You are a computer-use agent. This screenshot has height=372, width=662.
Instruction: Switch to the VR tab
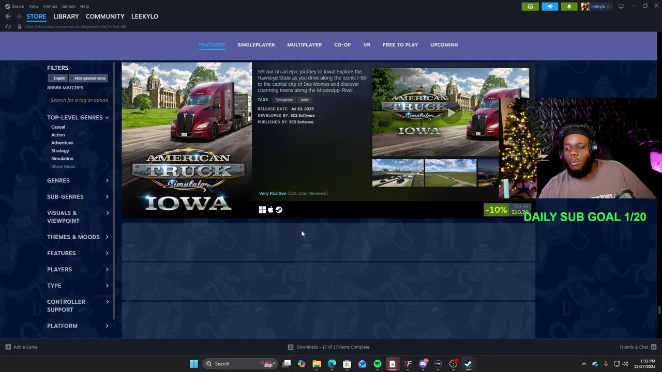[367, 45]
